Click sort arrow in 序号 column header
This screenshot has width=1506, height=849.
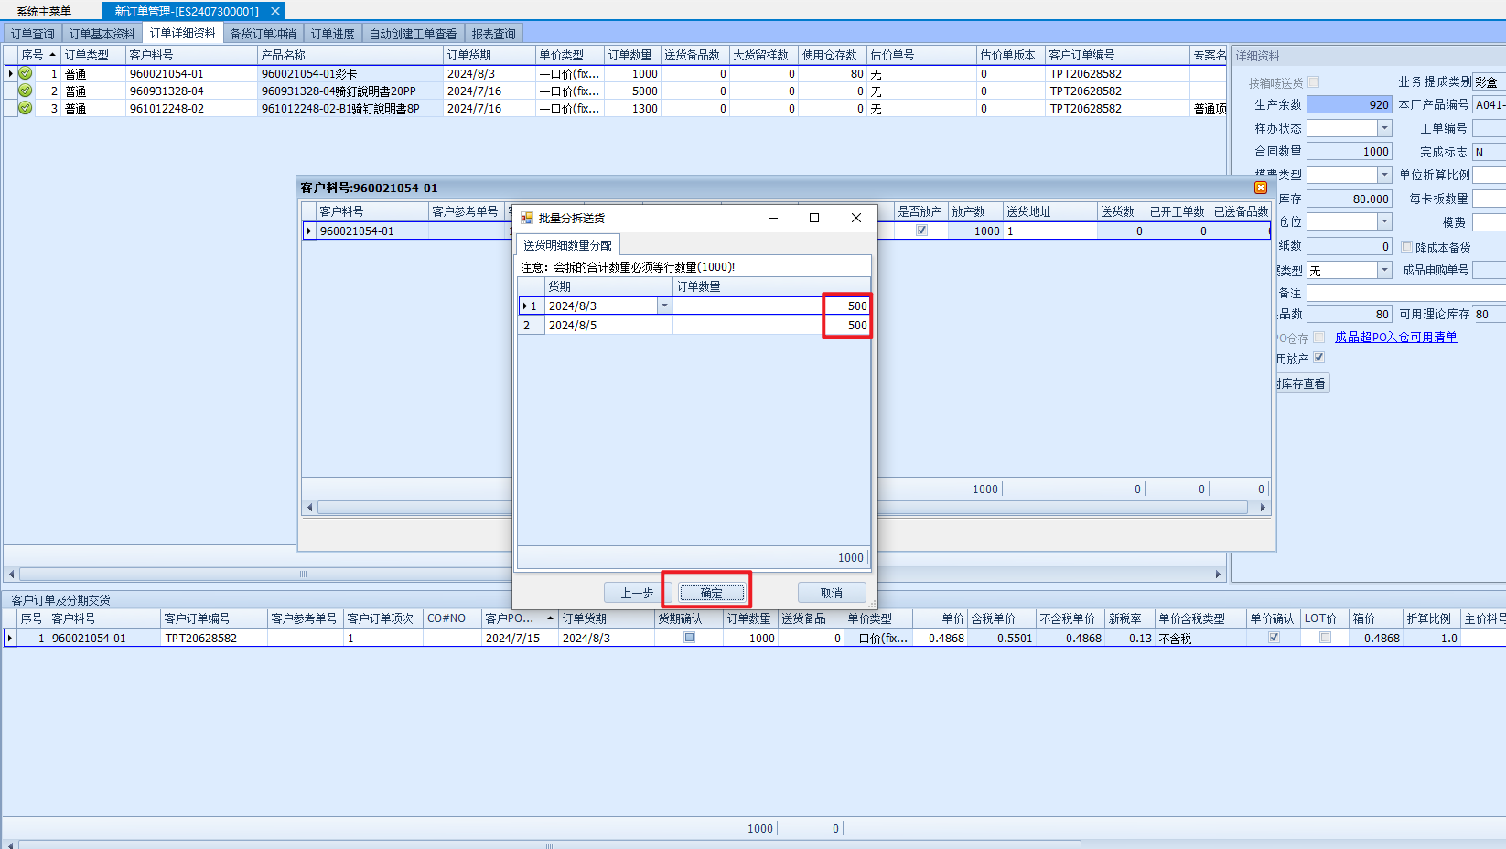pyautogui.click(x=52, y=55)
